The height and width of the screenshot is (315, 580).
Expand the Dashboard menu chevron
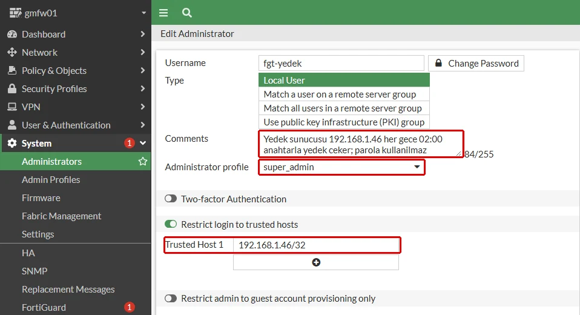pyautogui.click(x=143, y=34)
